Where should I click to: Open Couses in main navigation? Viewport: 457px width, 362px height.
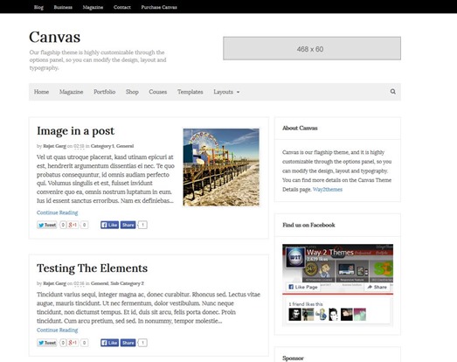tap(157, 92)
